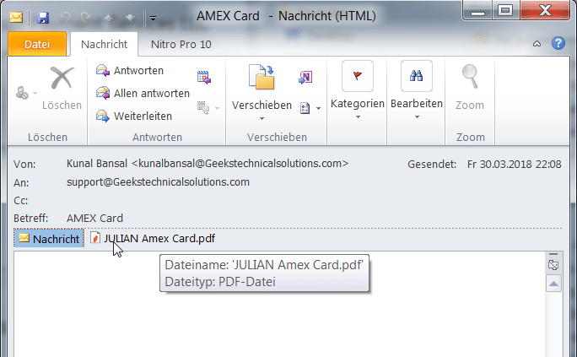Click the meeting reply calendar icon
Viewport: 577px width, 357px height.
204,77
